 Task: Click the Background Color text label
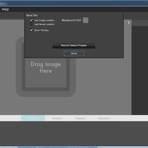[x=72, y=20]
